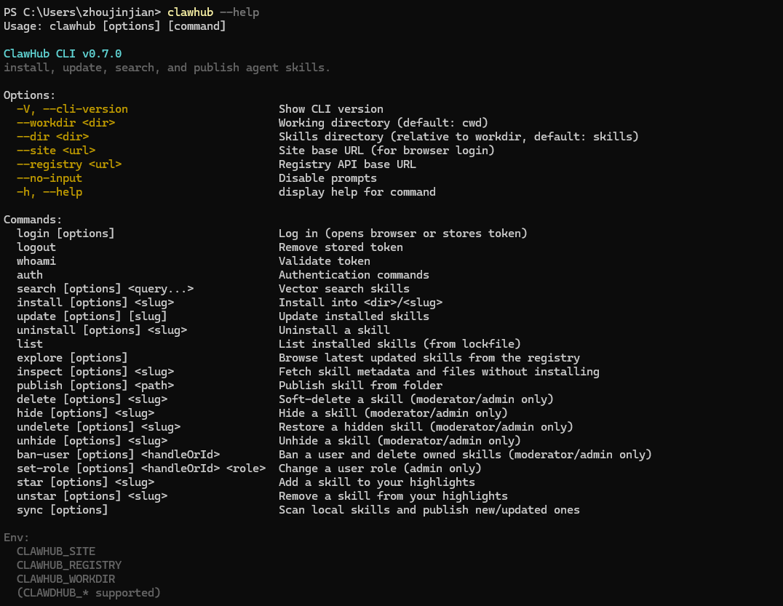Click the 'uninstall [options] <slug>' command
The width and height of the screenshot is (783, 606).
tap(102, 330)
